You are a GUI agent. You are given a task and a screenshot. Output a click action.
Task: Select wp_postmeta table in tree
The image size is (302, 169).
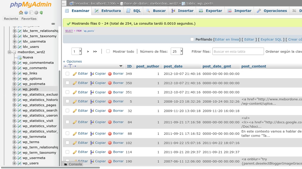[34, 84]
